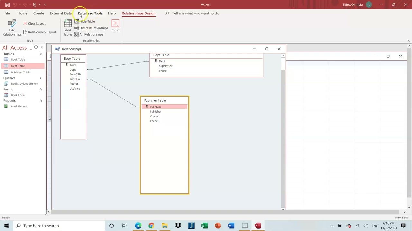Click the Relationships window system icon
This screenshot has height=231, width=412.
(57, 49)
